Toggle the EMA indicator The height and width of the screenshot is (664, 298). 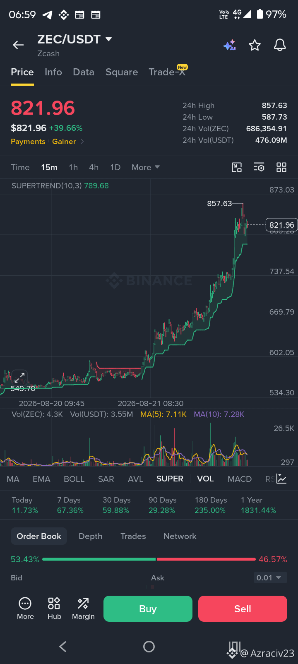coord(41,479)
